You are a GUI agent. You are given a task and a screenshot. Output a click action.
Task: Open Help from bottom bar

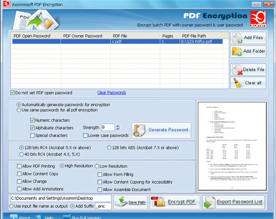tap(49, 217)
